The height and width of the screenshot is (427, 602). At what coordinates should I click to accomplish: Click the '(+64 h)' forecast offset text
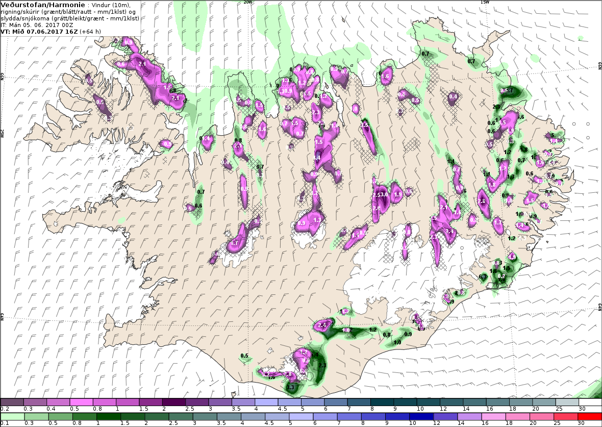(90, 32)
